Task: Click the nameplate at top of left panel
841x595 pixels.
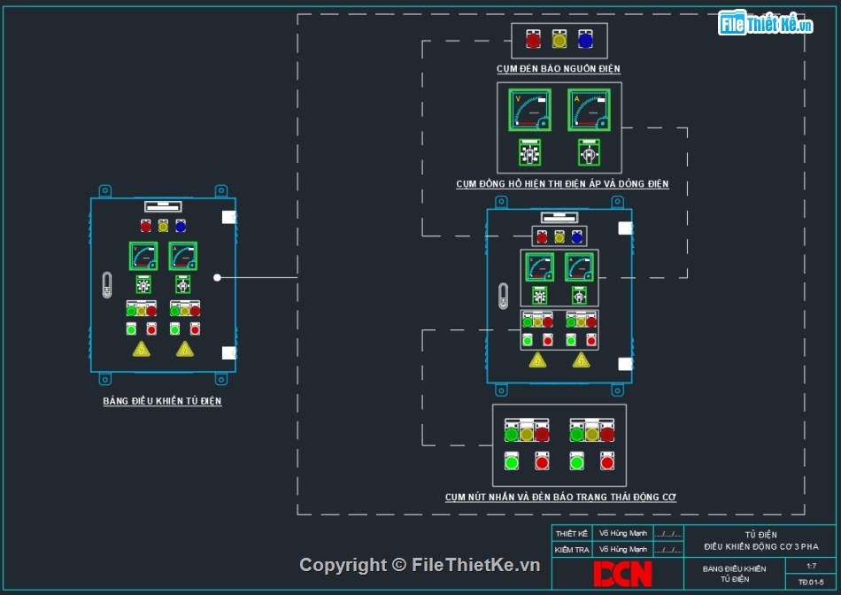Action: point(163,206)
